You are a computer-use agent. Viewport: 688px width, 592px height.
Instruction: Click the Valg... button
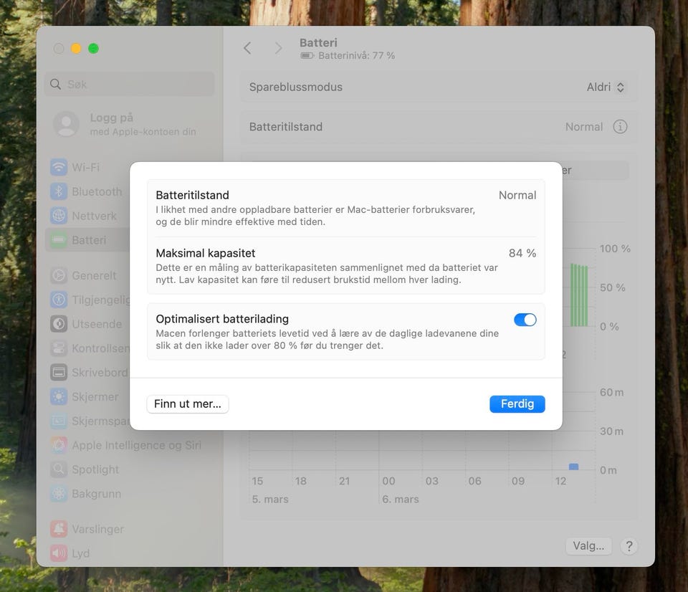pyautogui.click(x=588, y=546)
